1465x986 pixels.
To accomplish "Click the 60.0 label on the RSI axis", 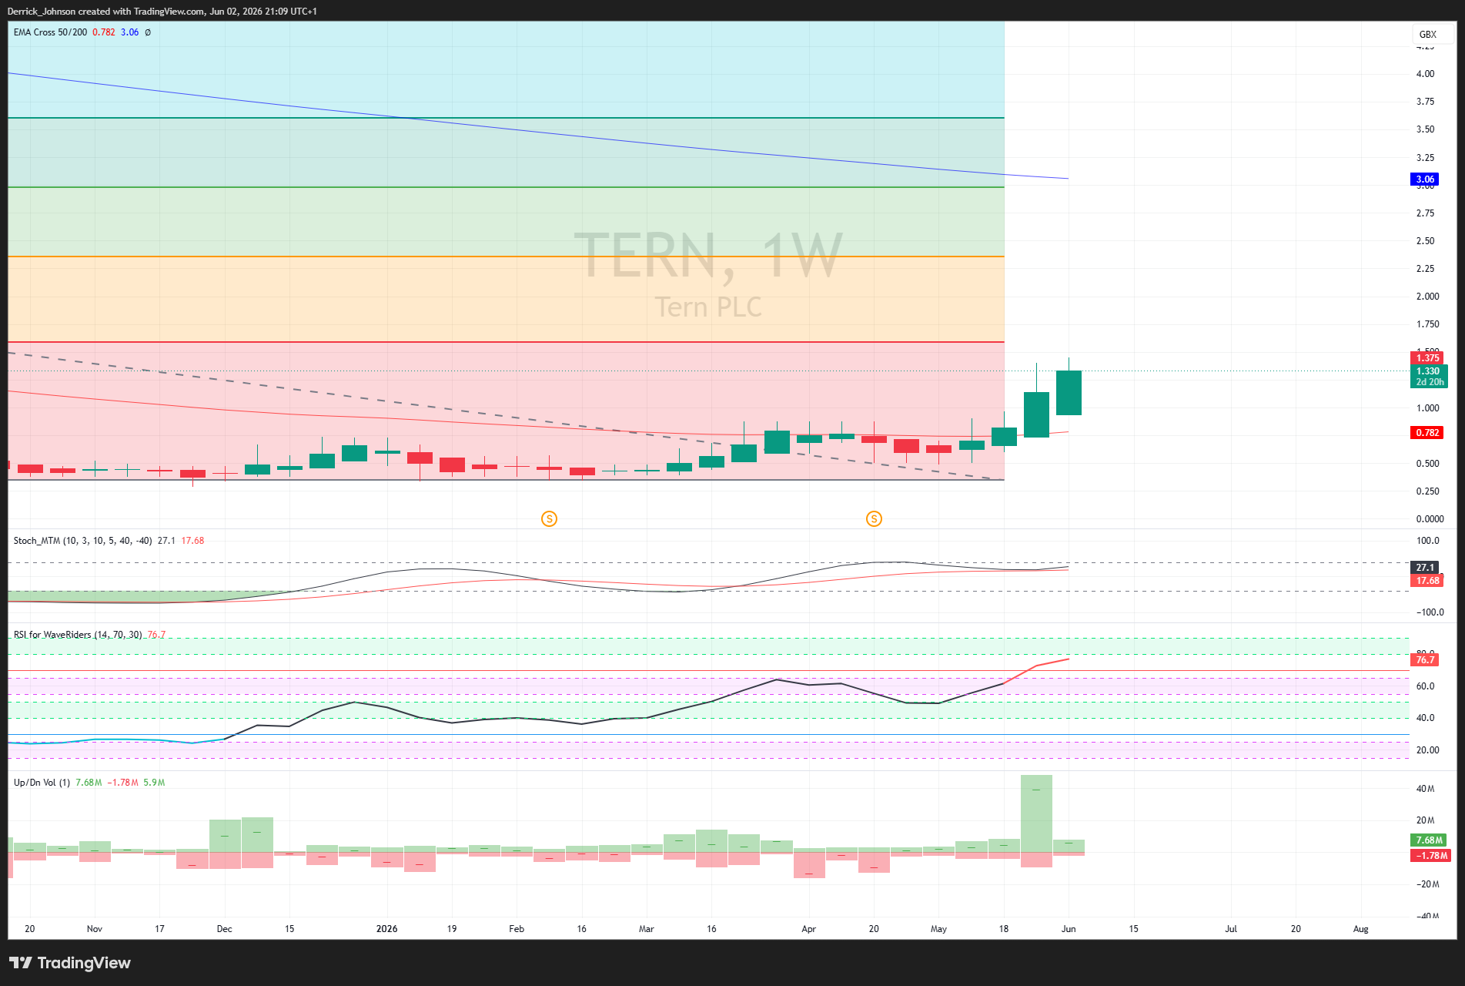I will point(1426,686).
